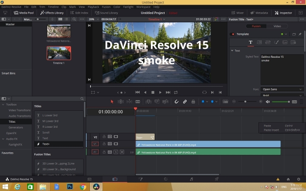306x191 pixels.
Task: Mute the A1 audio track
Action: point(122,152)
